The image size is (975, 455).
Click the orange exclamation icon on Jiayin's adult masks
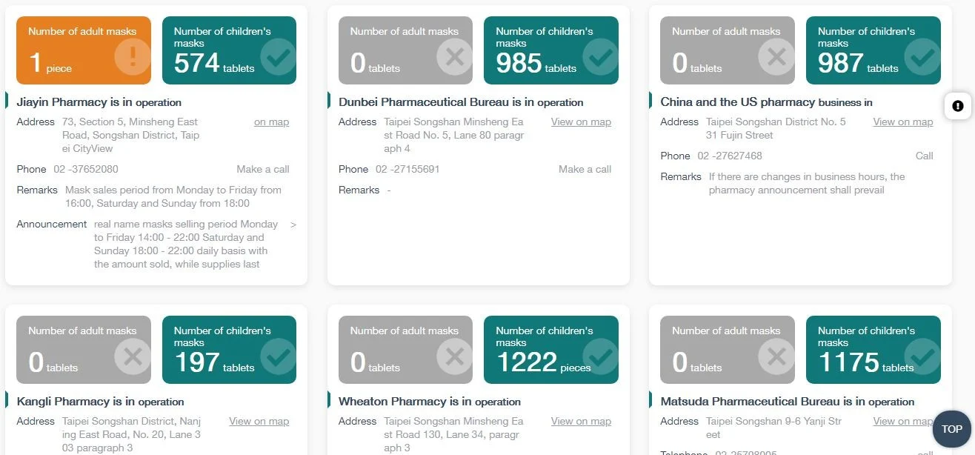tap(133, 57)
